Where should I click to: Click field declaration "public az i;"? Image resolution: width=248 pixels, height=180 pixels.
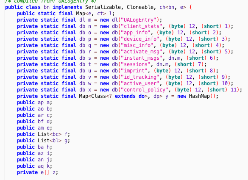click(x=34, y=153)
